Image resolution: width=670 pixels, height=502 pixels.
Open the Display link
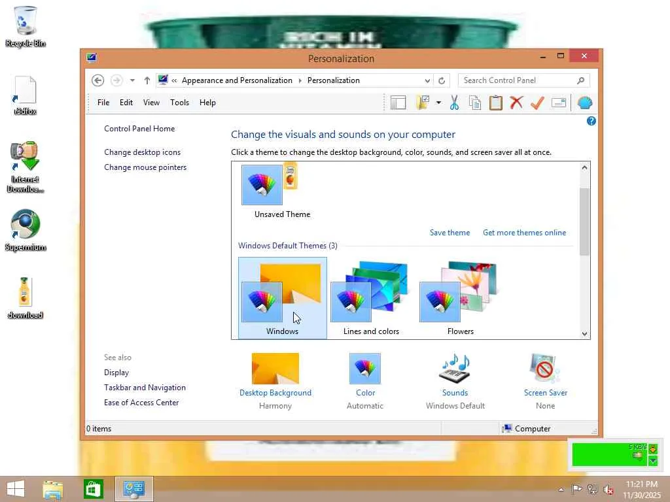[116, 373]
